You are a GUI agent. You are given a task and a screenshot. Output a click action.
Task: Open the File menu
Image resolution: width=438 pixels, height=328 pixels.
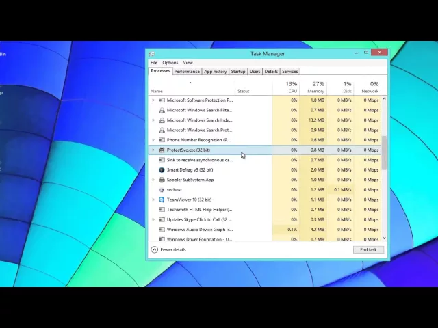tap(154, 63)
